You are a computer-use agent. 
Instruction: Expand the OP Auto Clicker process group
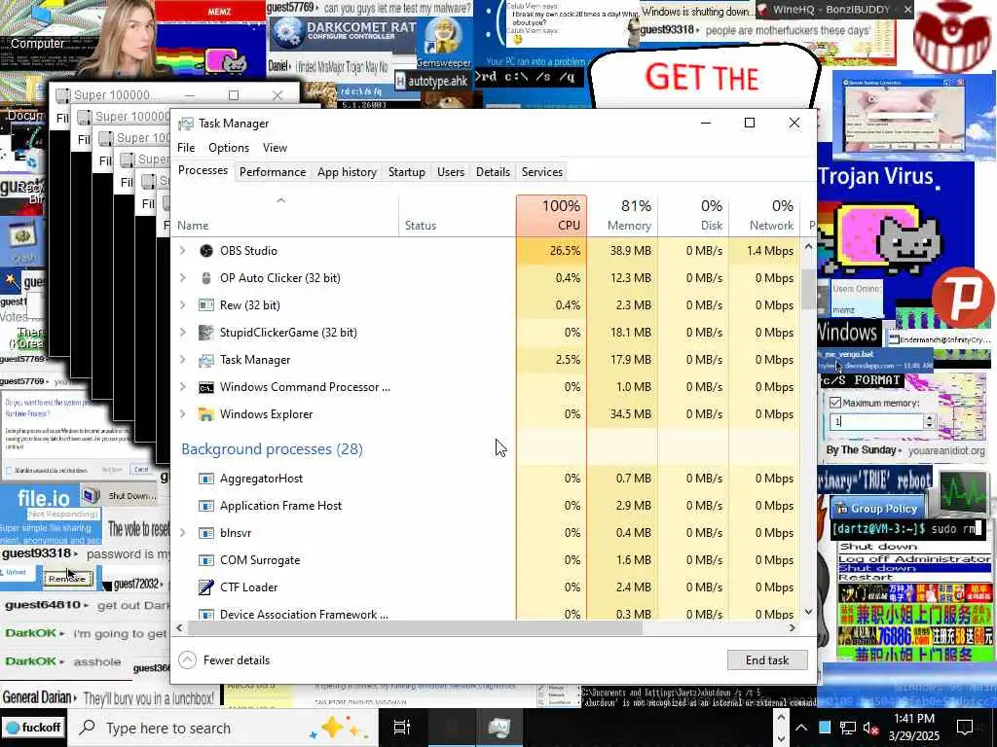183,278
